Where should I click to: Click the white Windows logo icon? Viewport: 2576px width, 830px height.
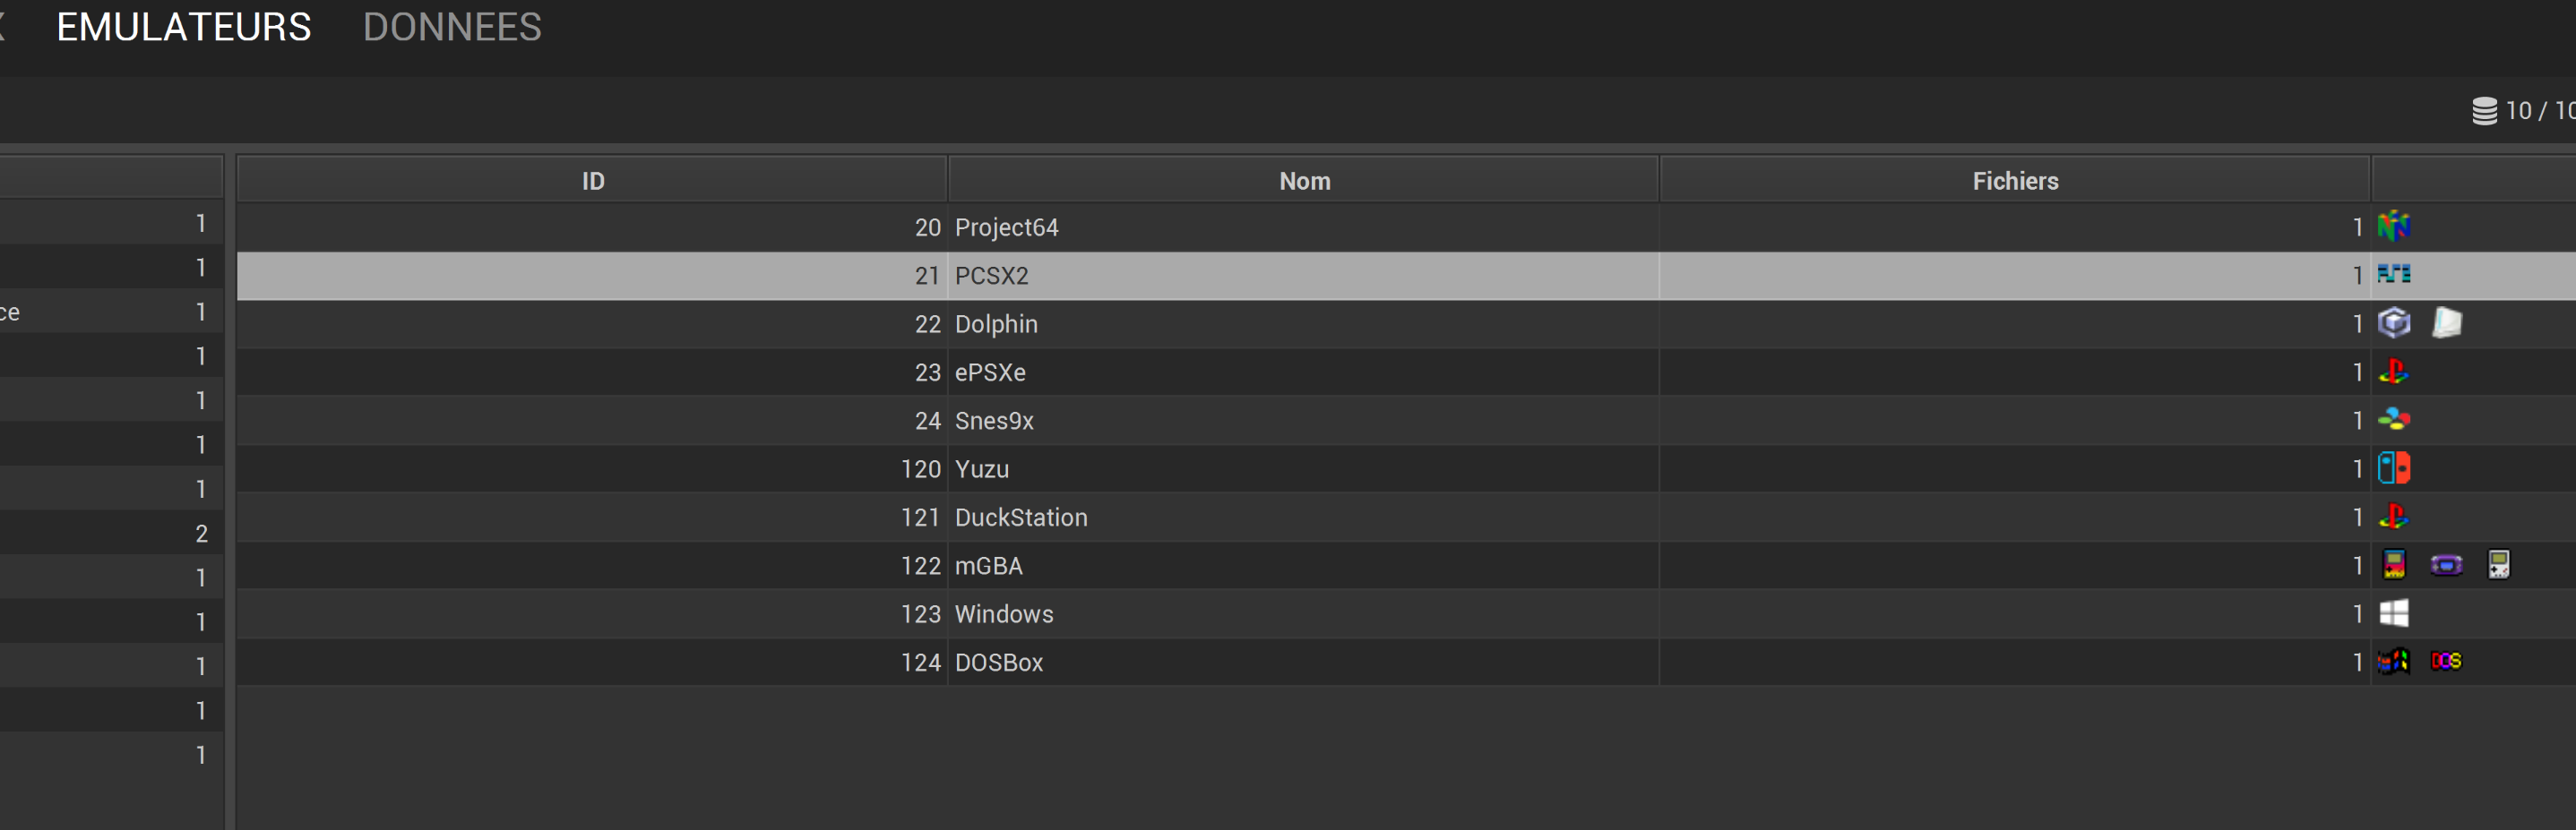point(2393,613)
